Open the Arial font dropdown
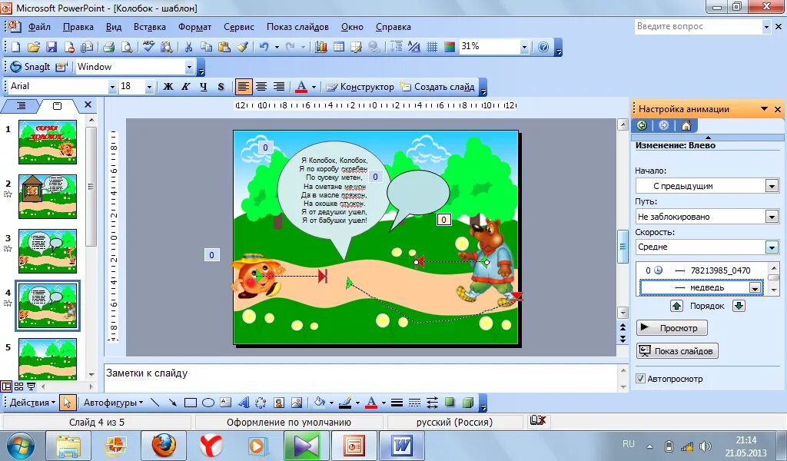 click(x=112, y=87)
